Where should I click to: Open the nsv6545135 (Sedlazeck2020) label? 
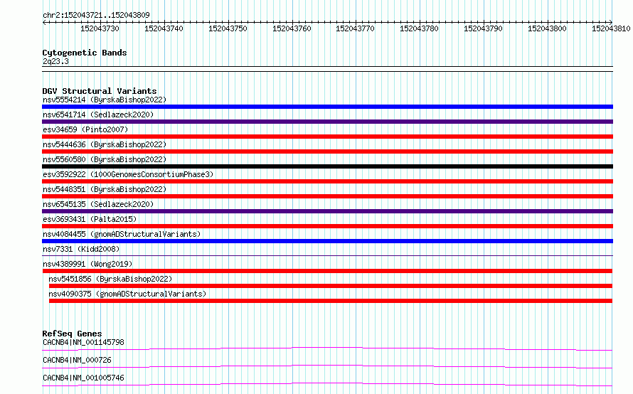(98, 204)
